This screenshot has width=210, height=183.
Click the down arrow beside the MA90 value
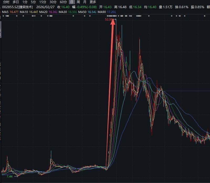coord(115,12)
